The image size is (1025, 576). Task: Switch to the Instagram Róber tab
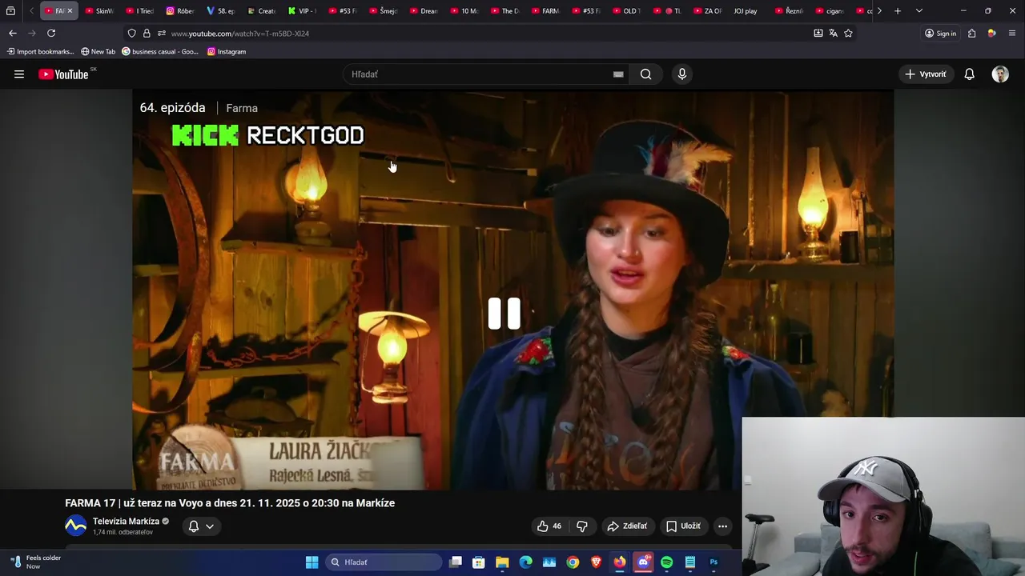point(180,11)
